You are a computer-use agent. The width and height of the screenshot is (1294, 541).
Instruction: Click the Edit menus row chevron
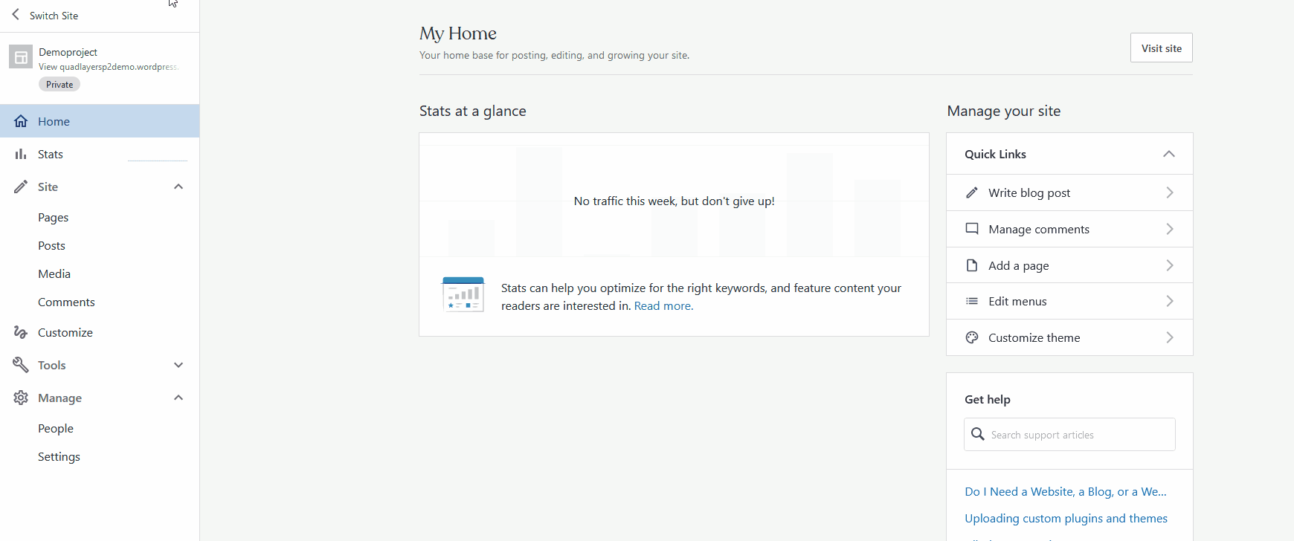[x=1170, y=301]
